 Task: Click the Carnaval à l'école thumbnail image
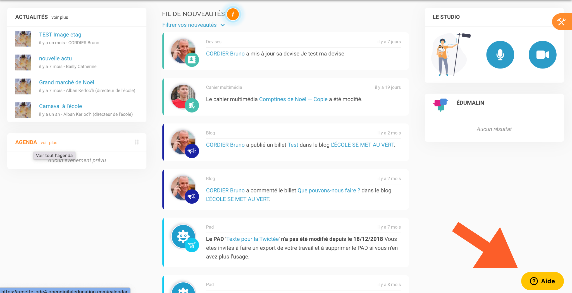23,110
